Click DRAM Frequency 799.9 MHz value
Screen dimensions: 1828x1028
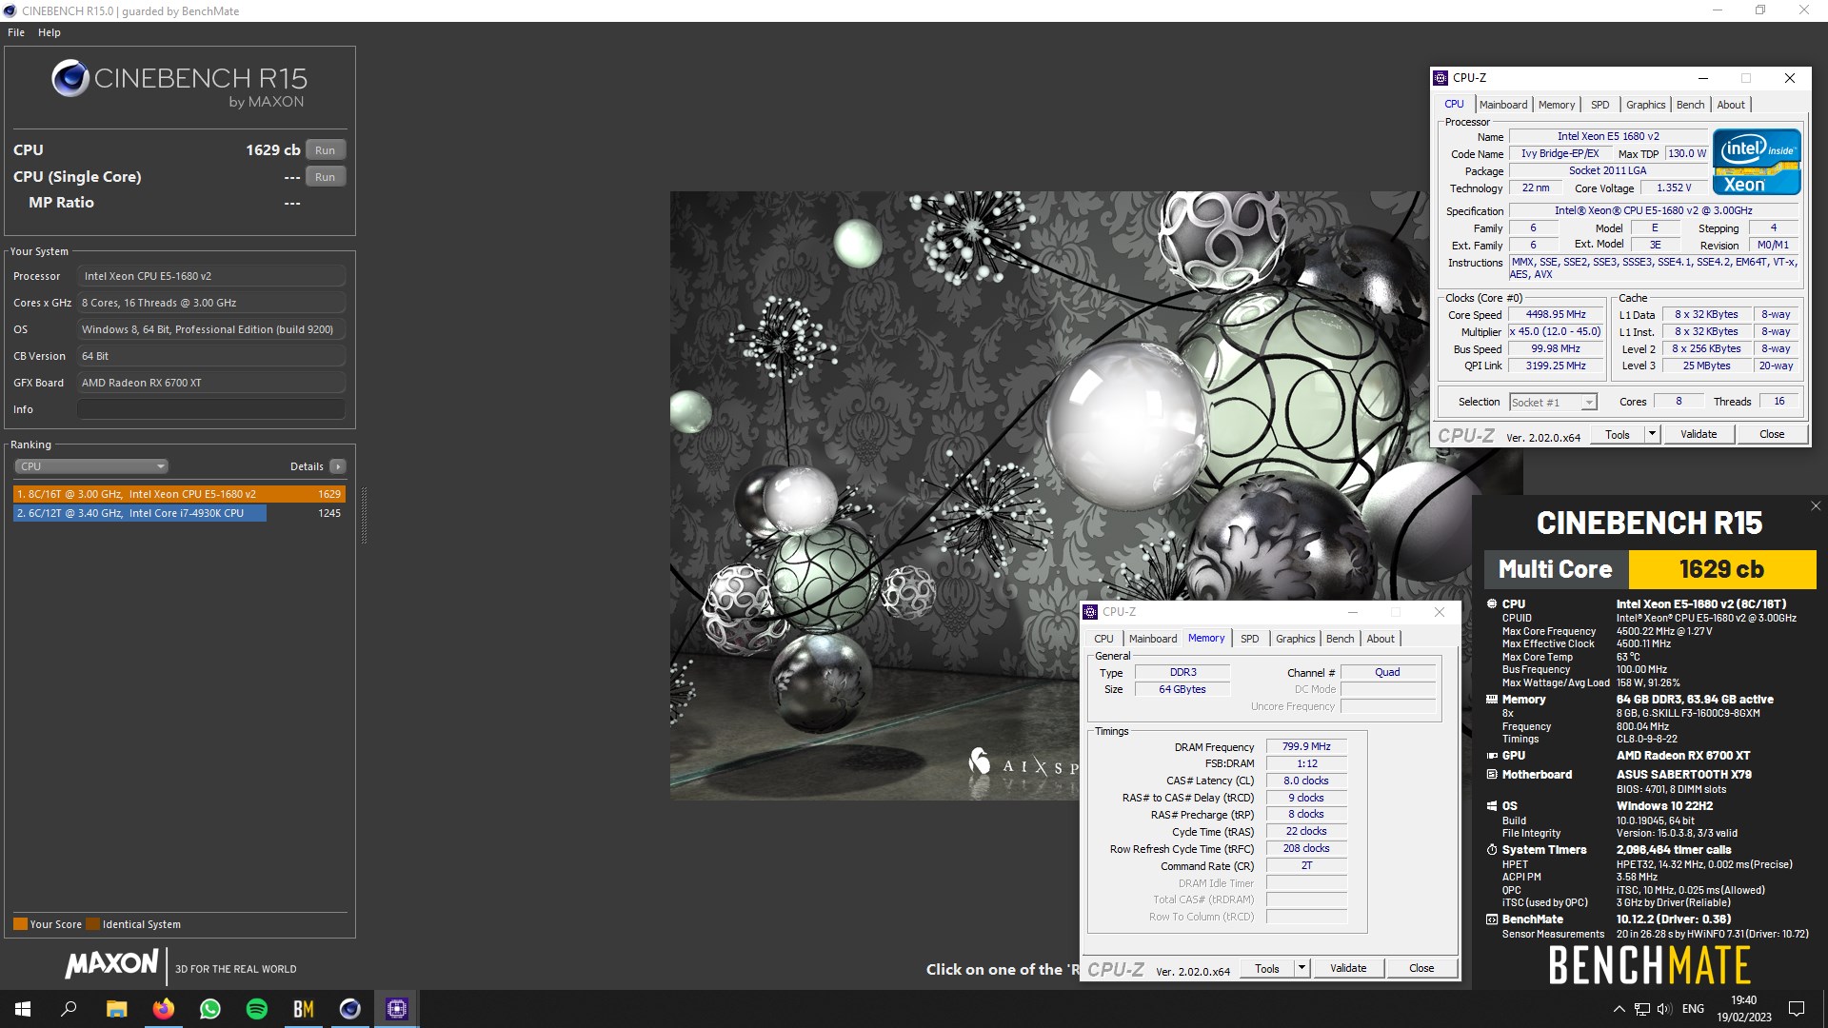tap(1306, 747)
